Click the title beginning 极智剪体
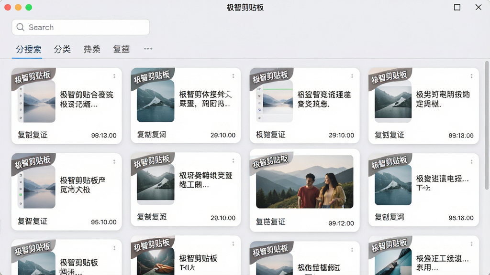This screenshot has height=275, width=490. (205, 98)
